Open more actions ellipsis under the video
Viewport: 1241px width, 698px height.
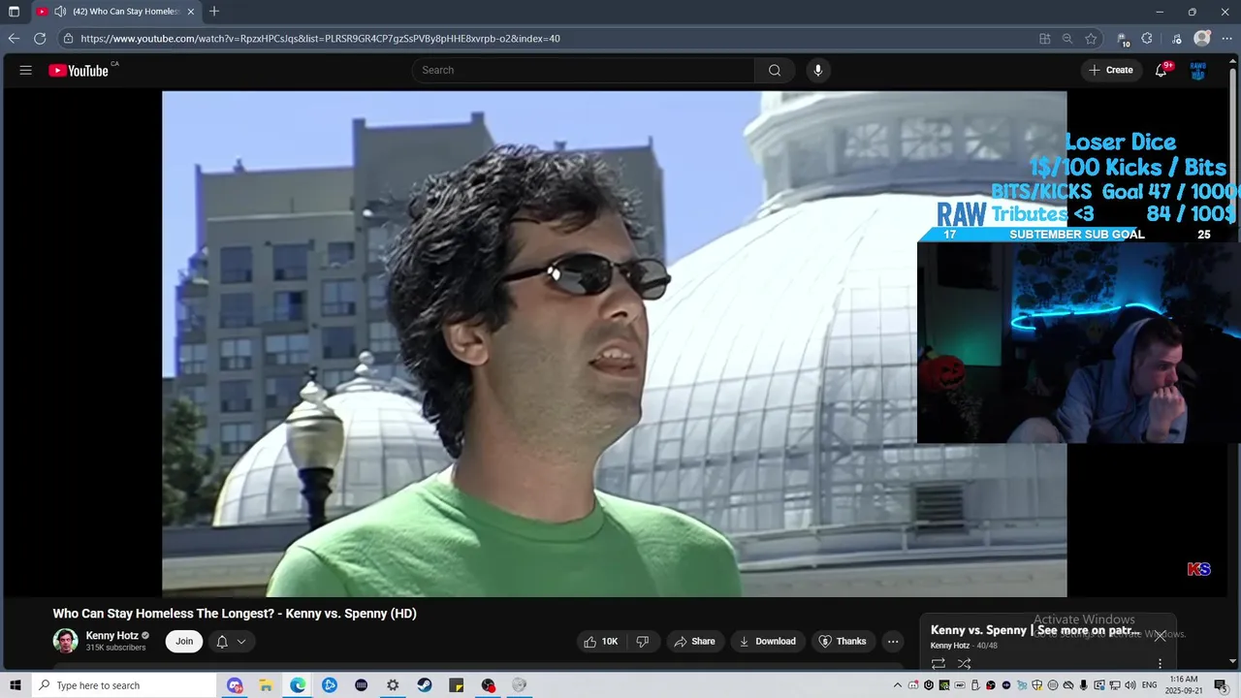point(893,641)
